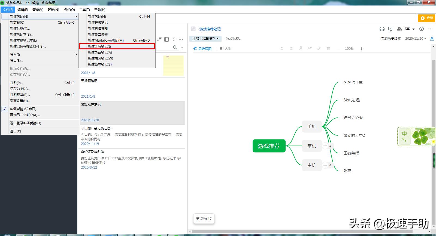
Task: Start presentation mode icon in note header
Action: 391,29
